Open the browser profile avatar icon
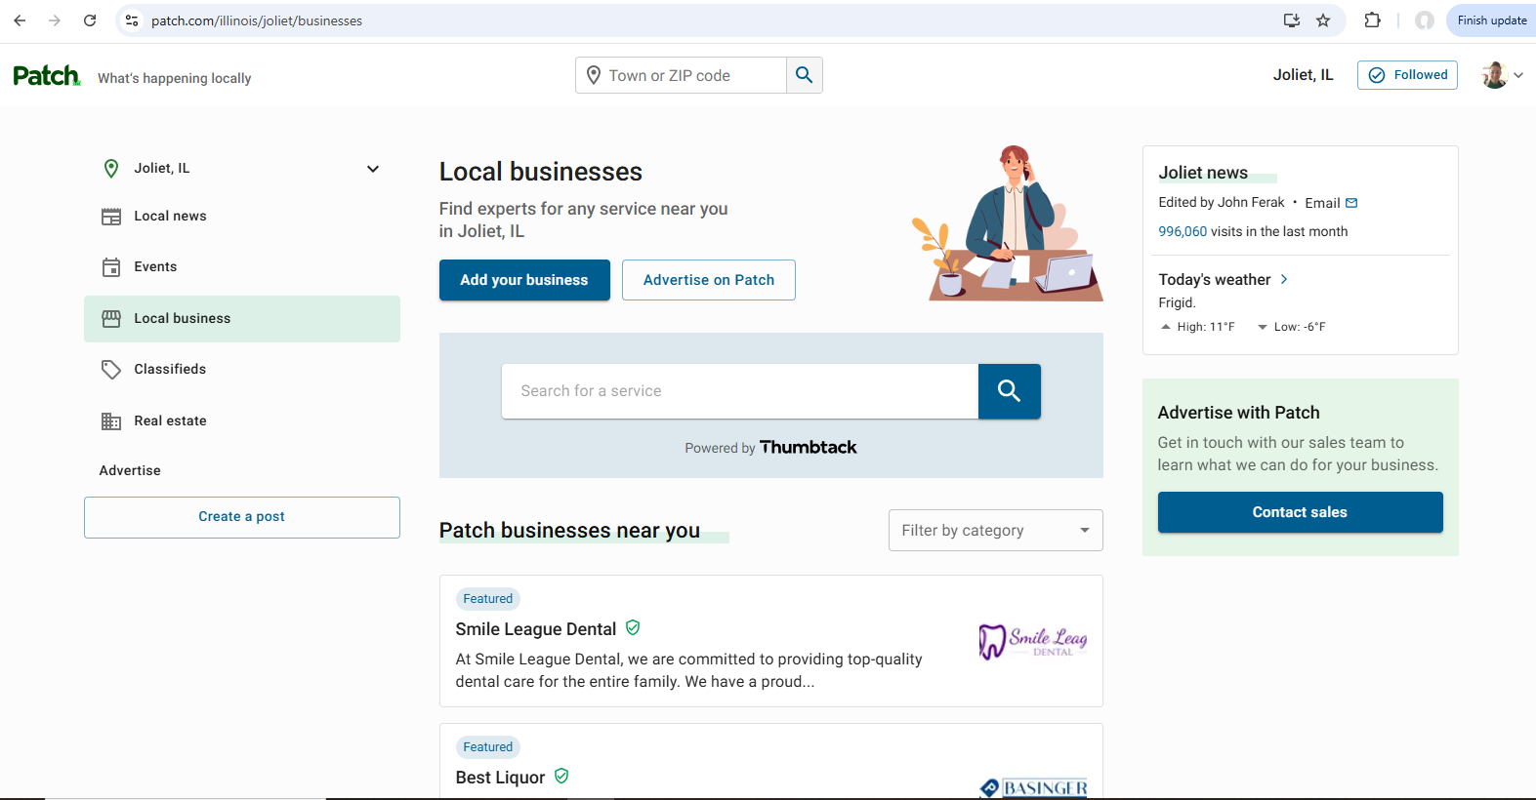This screenshot has width=1536, height=800. [x=1425, y=20]
